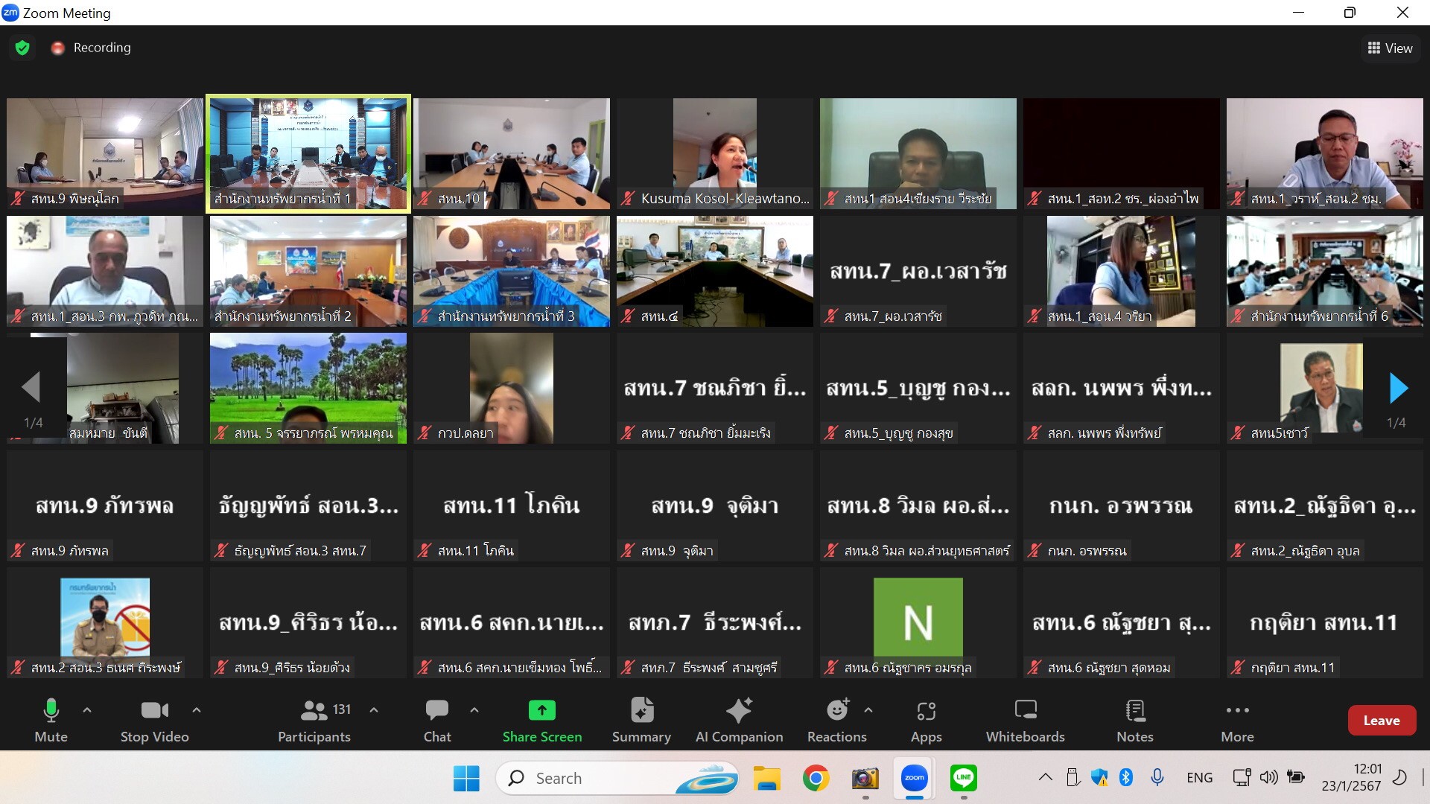
Task: Click muted mic icon on Kusuma tile
Action: [x=629, y=199]
